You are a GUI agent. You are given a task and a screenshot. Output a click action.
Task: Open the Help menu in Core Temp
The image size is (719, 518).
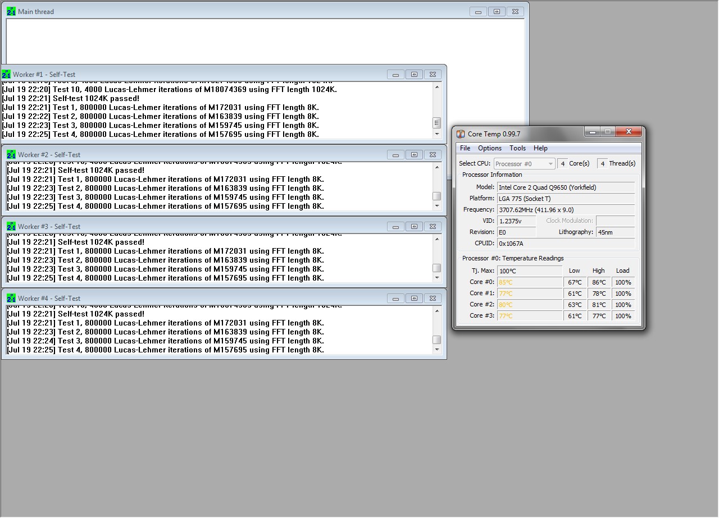540,148
